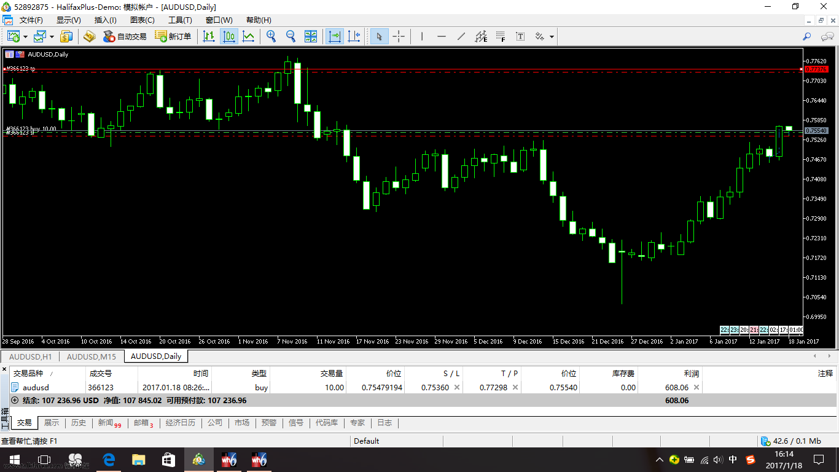Open the new chart dropdown arrow
The width and height of the screenshot is (839, 472).
25,37
